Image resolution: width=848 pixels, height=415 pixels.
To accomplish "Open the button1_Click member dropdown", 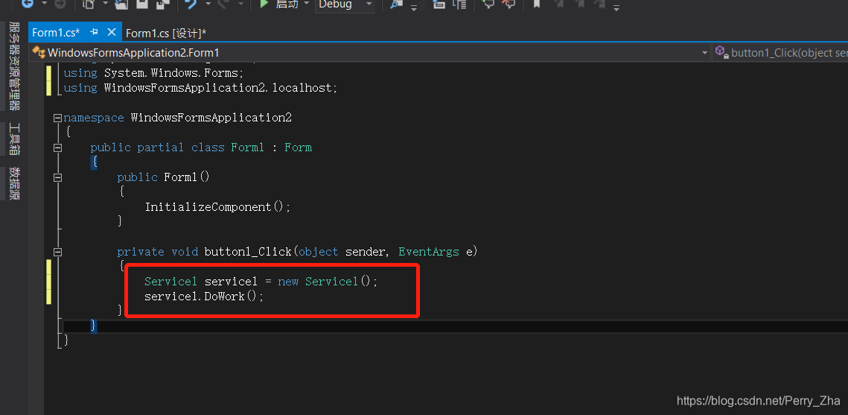I will [780, 52].
